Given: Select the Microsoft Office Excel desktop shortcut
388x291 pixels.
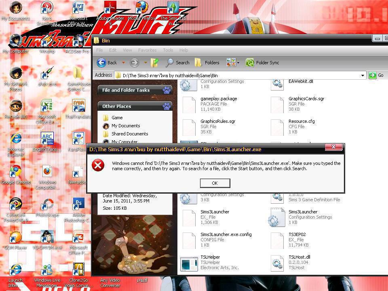Looking at the screenshot, I should (47, 112).
